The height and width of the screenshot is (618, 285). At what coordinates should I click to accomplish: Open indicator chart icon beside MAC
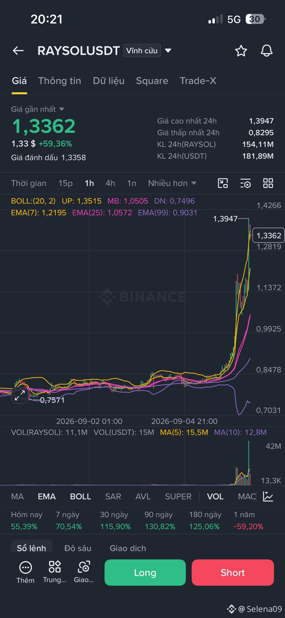coord(268,496)
